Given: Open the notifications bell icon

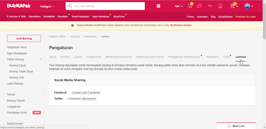Looking at the screenshot, I should tap(220, 6).
